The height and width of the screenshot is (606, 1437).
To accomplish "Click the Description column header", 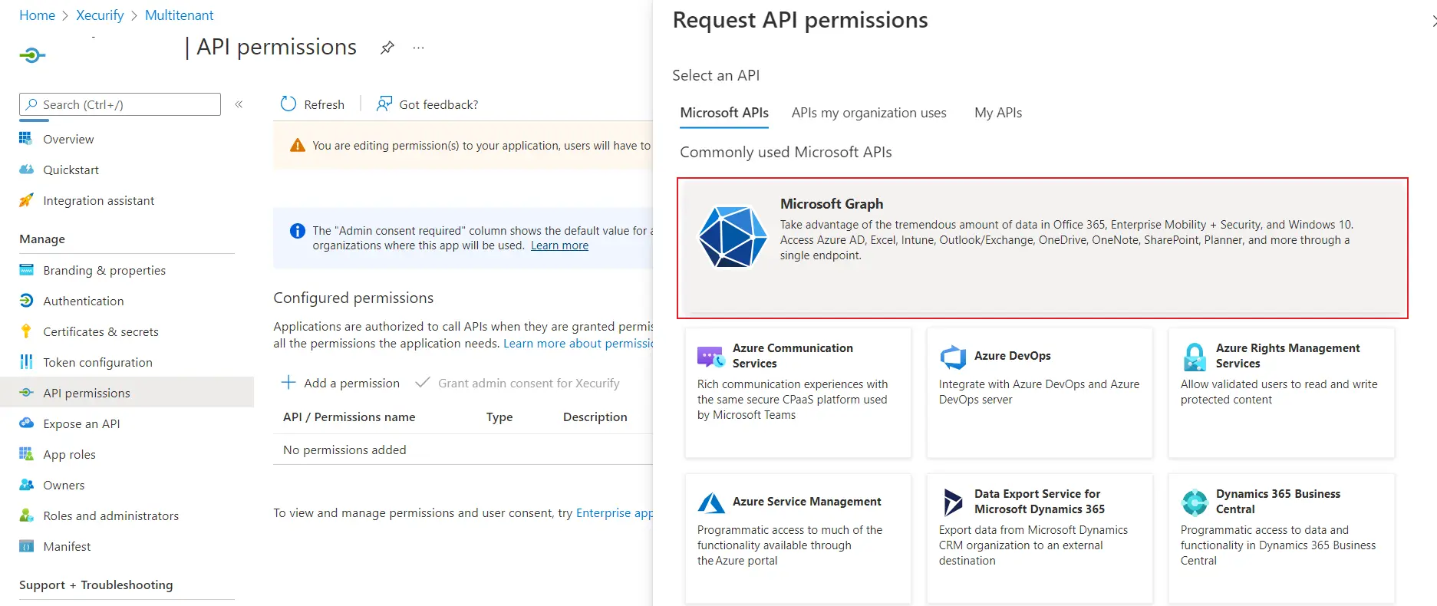I will click(x=595, y=417).
